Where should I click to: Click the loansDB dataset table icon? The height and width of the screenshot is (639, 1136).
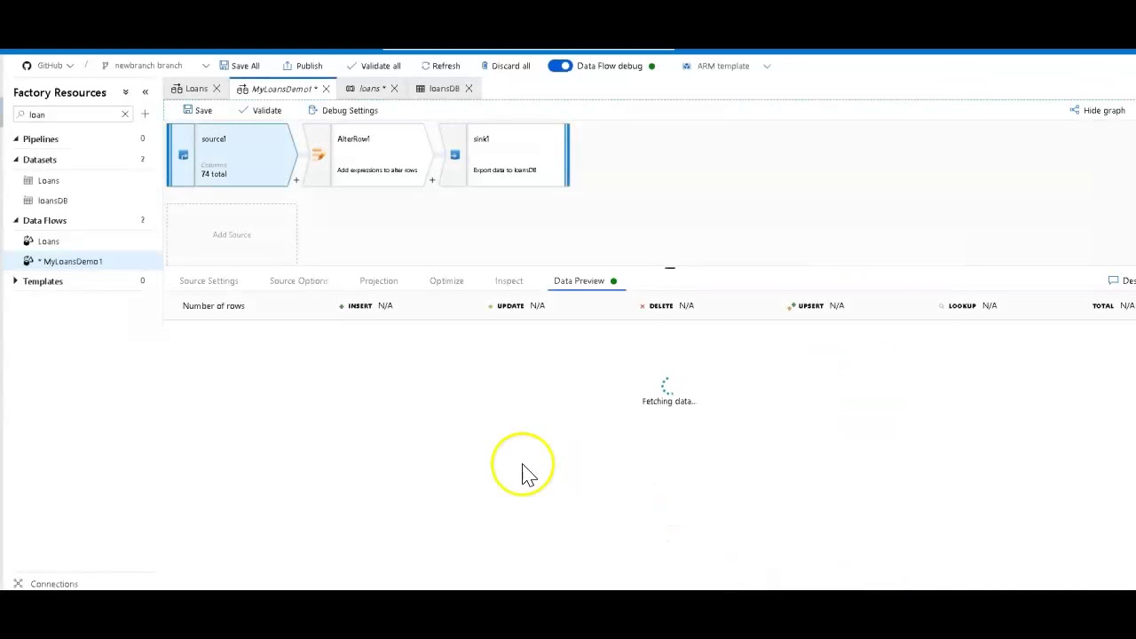(x=28, y=201)
